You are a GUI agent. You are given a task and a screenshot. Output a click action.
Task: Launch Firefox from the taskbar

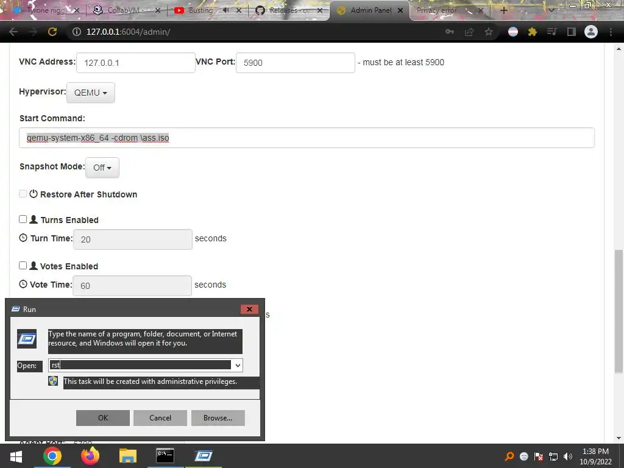90,456
